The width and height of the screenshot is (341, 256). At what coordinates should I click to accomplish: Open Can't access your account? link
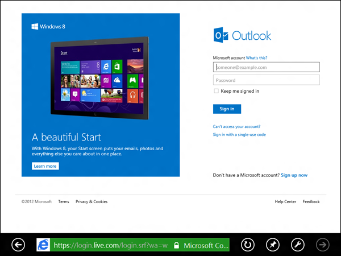coord(236,126)
